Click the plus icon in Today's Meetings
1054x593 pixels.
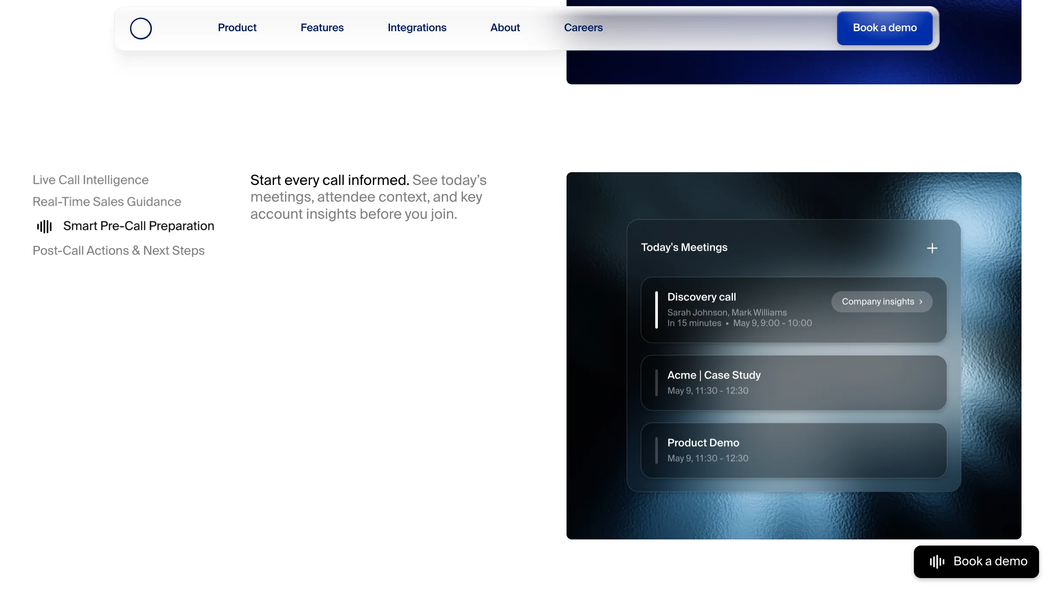[932, 248]
